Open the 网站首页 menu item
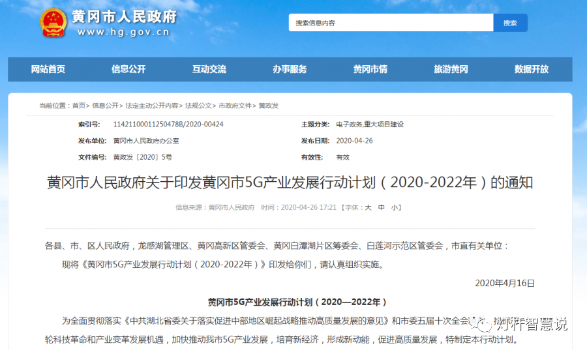Screen dimensions: 587x350 [x=48, y=69]
